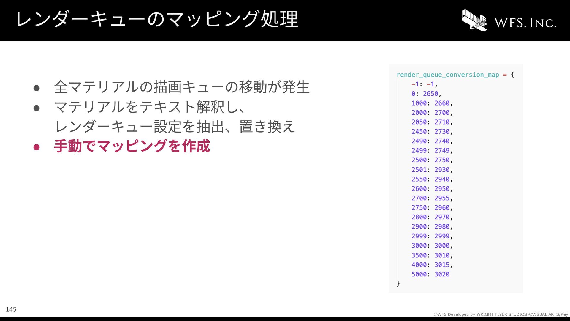Click code line 2499: 2749
Image resolution: width=570 pixels, height=321 pixels.
(432, 151)
